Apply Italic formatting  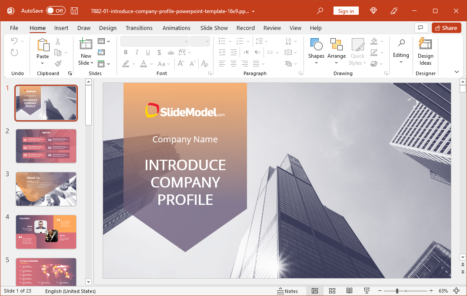(x=137, y=52)
